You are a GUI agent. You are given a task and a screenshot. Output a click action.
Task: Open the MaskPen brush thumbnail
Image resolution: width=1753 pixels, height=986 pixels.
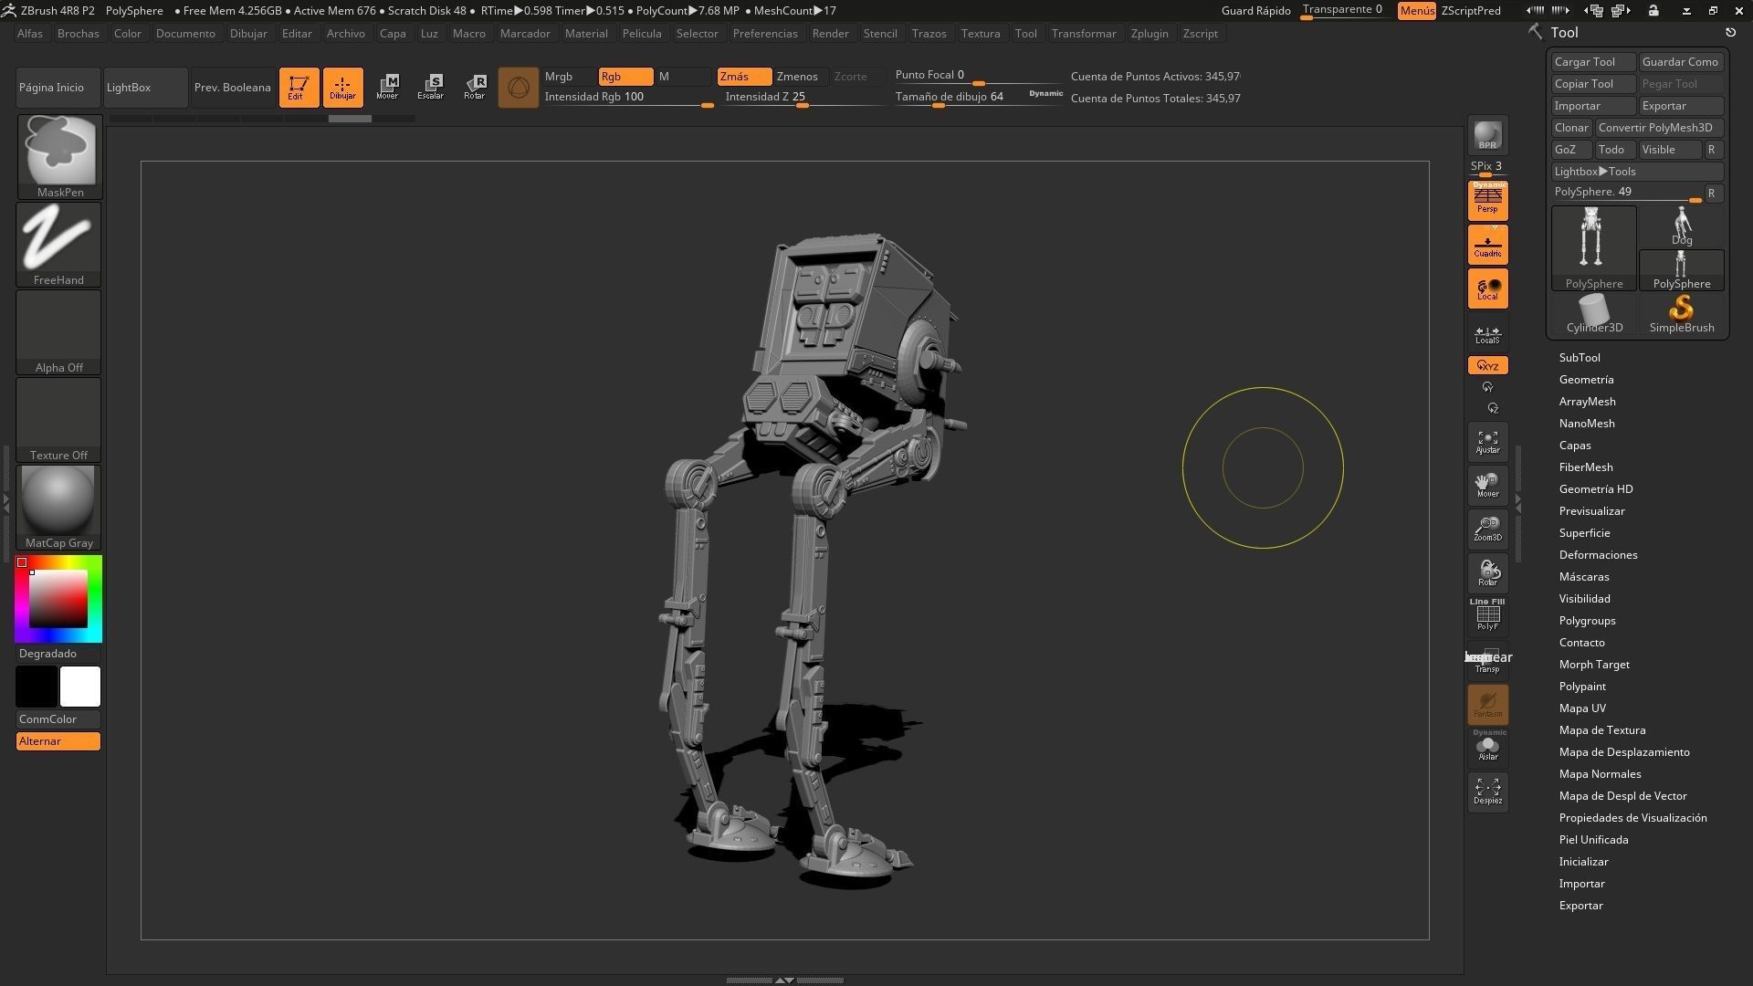coord(59,156)
